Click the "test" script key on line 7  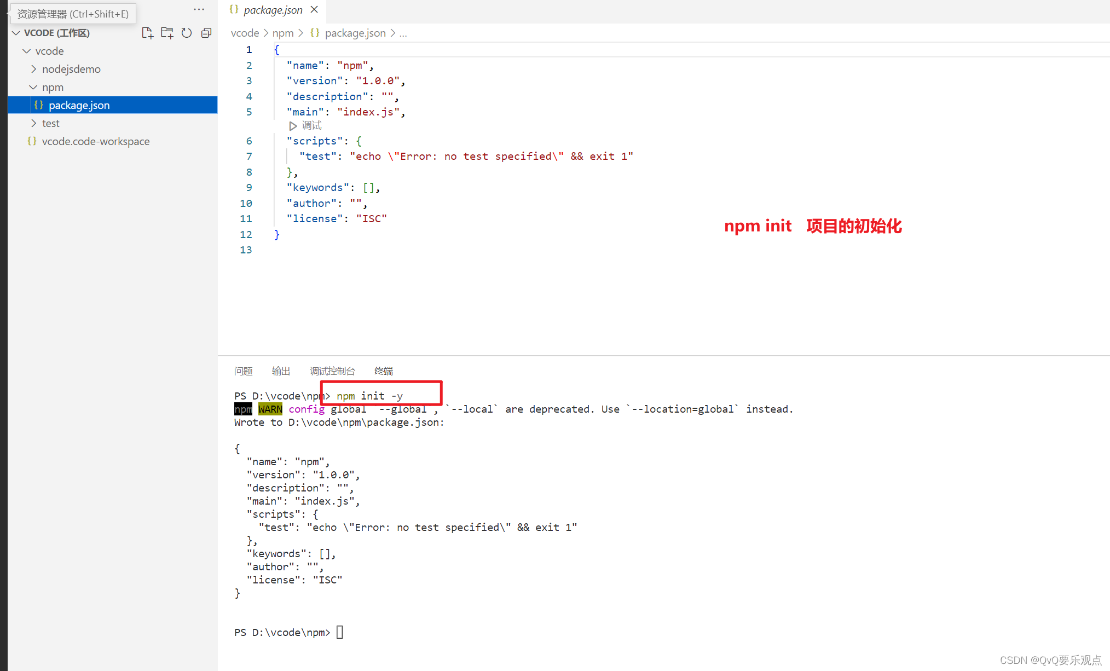pyautogui.click(x=318, y=157)
